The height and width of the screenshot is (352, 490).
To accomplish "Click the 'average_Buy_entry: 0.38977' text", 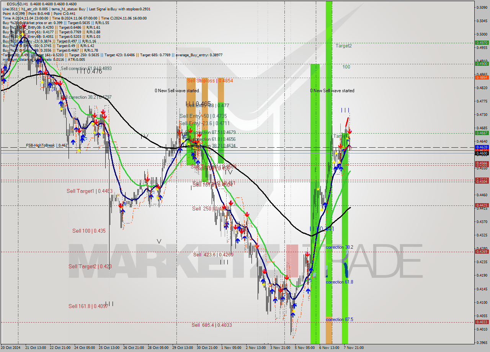I will click(x=199, y=55).
